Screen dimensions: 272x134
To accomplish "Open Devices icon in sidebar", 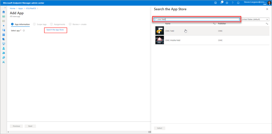I will [x=4, y=30].
